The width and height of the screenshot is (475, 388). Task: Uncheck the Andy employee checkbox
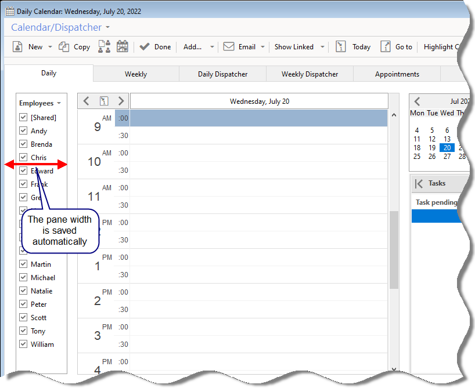[23, 131]
